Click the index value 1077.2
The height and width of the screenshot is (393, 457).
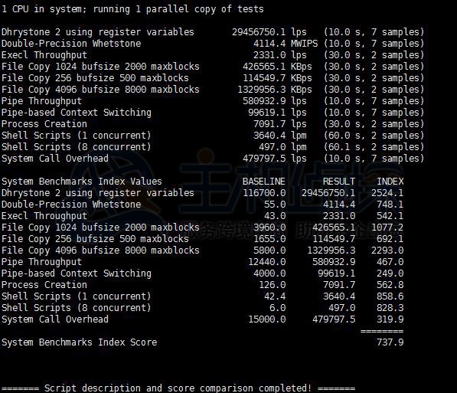pyautogui.click(x=387, y=228)
